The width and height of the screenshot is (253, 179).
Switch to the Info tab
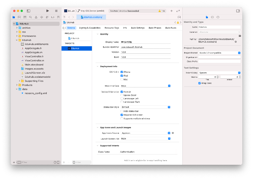pyautogui.click(x=125, y=28)
